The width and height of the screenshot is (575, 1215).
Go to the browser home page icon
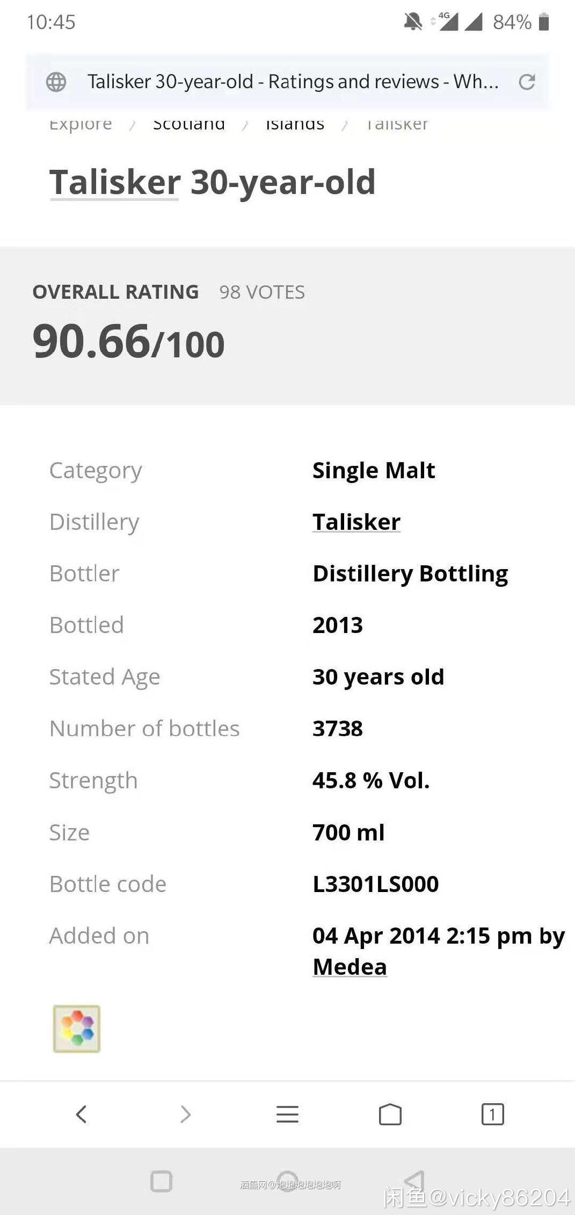(390, 1114)
